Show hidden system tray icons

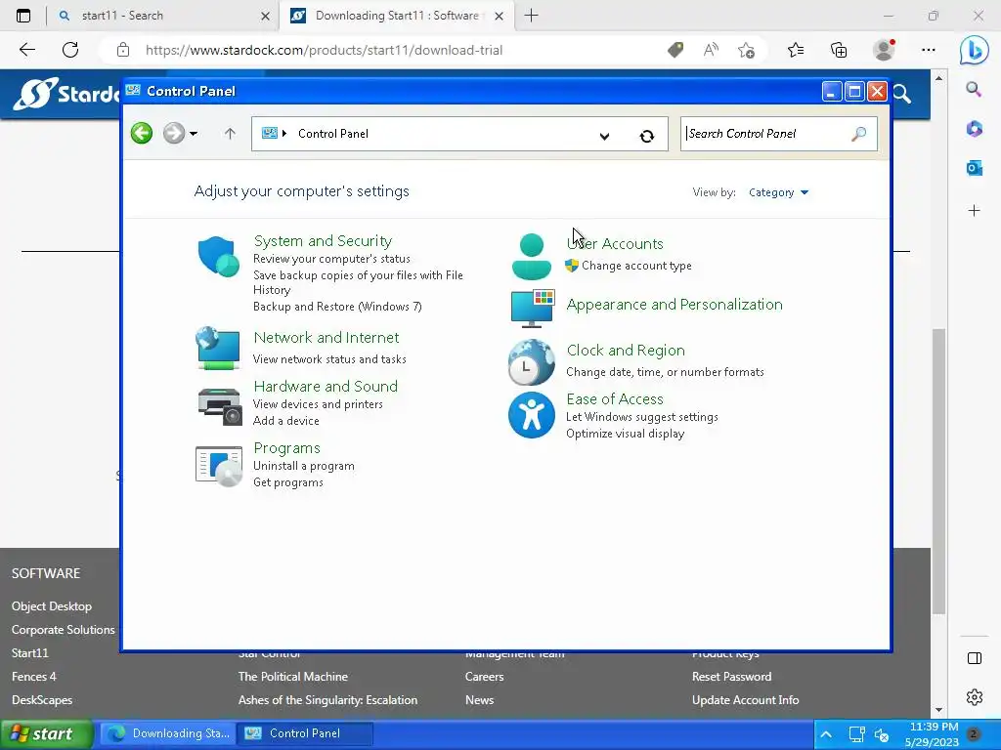826,734
